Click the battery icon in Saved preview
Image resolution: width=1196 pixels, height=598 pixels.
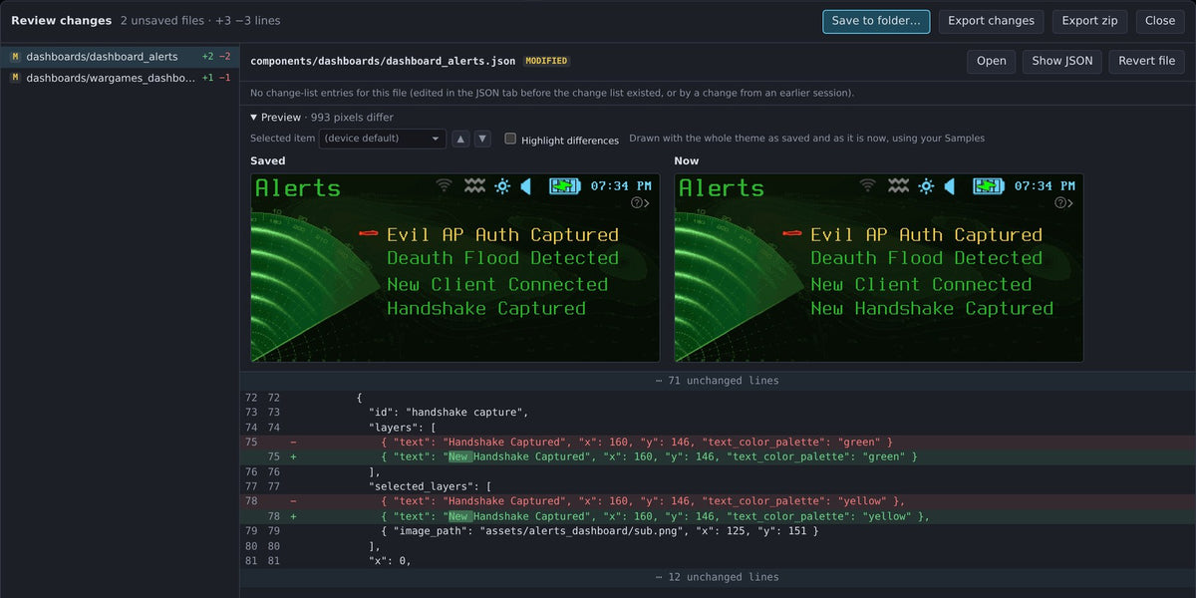(565, 185)
